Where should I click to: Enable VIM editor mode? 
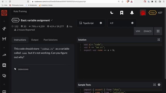(x=138, y=31)
